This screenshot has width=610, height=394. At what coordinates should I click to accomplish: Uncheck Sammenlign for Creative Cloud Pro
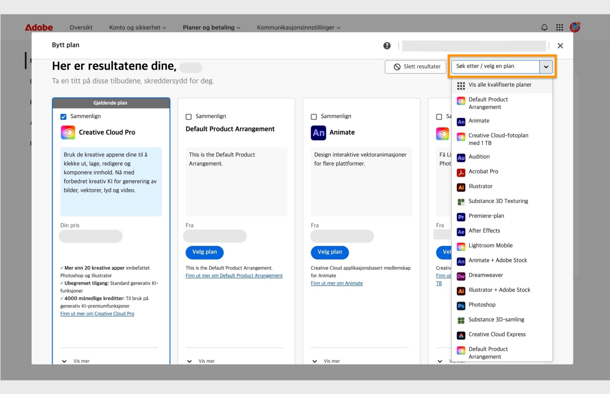64,117
